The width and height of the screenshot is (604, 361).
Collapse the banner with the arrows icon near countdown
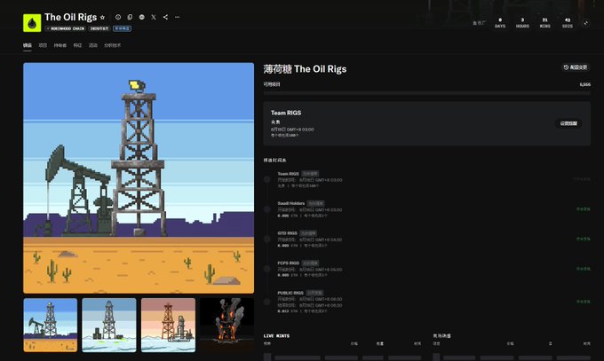pyautogui.click(x=586, y=23)
